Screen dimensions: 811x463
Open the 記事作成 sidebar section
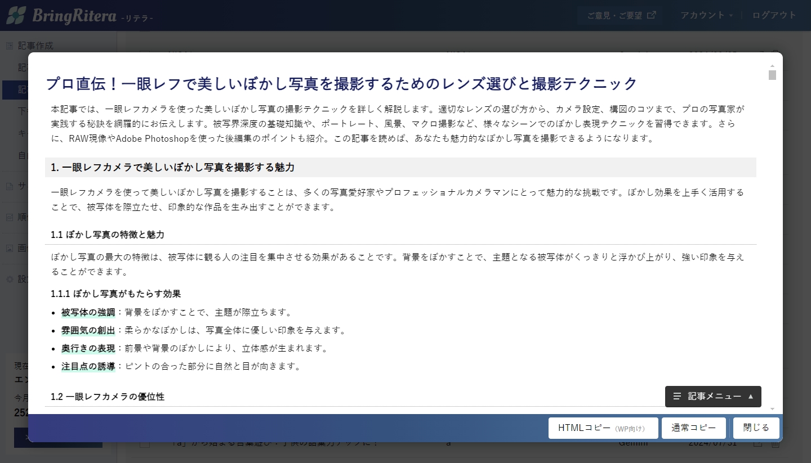(x=35, y=46)
